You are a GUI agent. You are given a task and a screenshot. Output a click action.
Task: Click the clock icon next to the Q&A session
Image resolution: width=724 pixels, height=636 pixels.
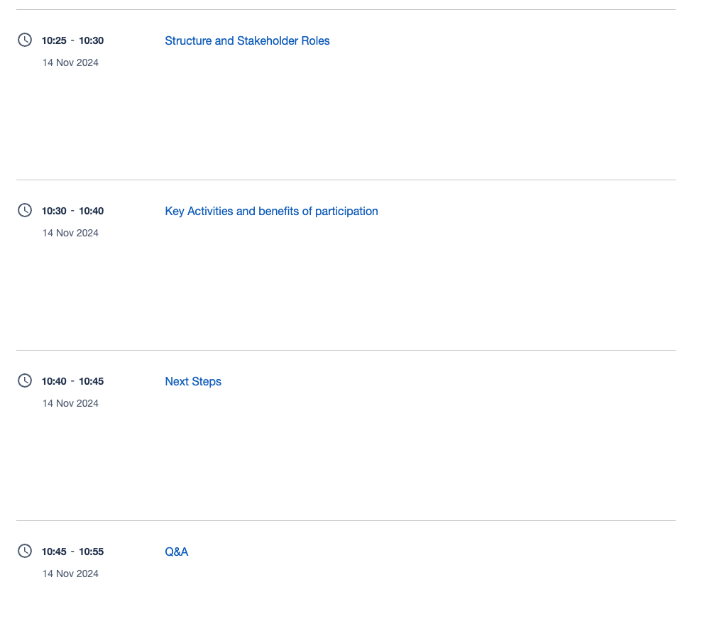click(x=25, y=551)
